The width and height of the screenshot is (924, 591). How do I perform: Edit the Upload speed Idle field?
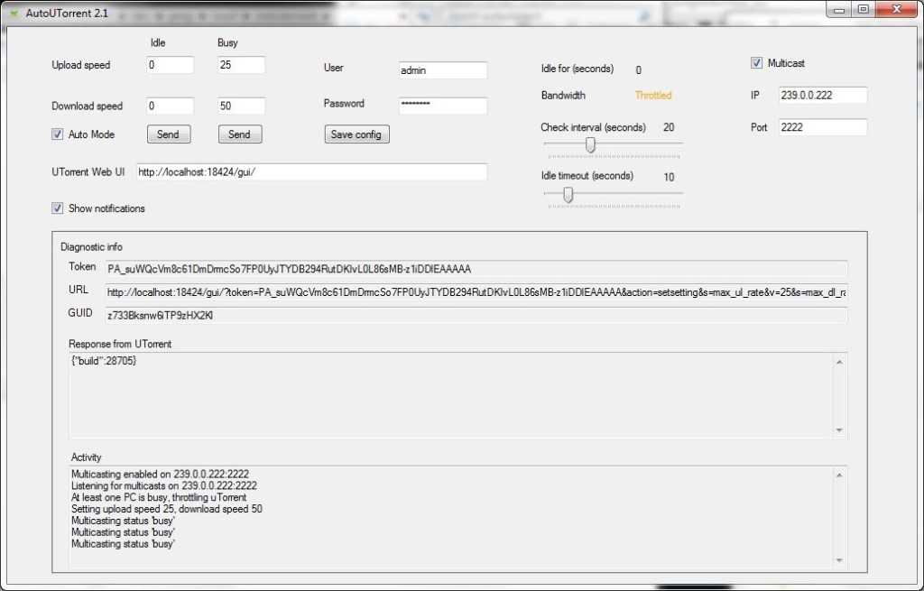169,65
